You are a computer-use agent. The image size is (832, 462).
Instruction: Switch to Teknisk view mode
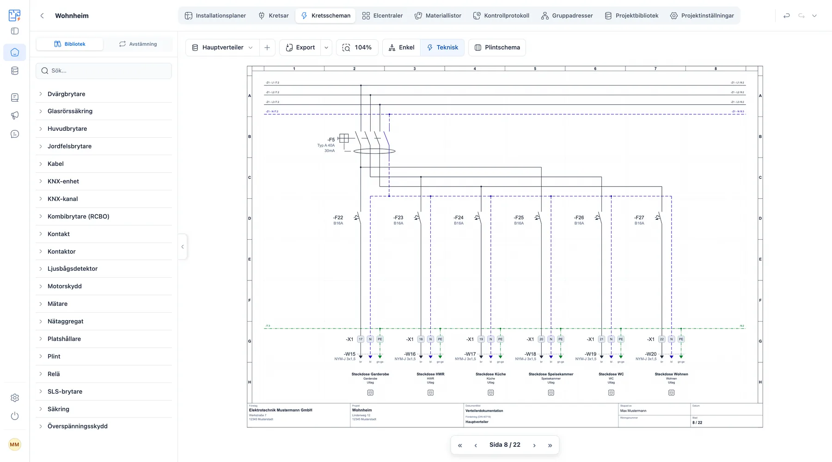coord(442,48)
